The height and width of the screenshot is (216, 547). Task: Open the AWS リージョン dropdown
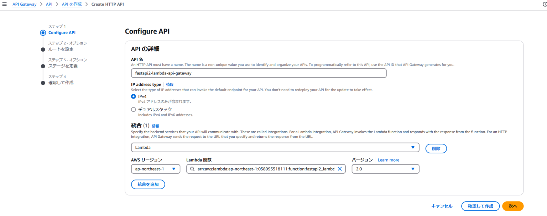click(156, 169)
